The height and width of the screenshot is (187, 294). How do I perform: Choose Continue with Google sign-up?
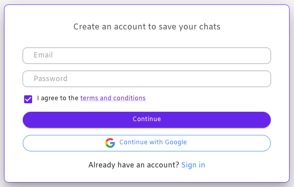pos(146,143)
